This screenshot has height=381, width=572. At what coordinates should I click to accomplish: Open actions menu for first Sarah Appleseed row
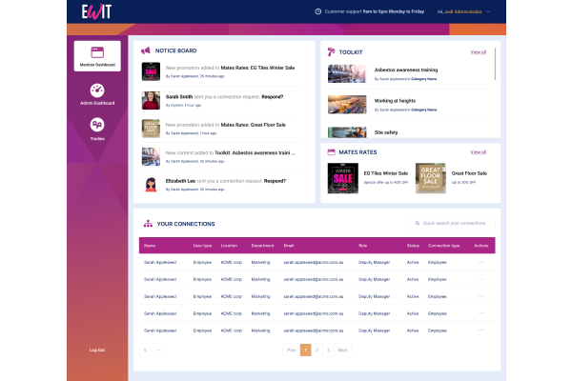(x=481, y=262)
